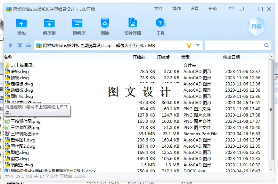278x184 pixels.
Task: Sort by the 修改日期 column header
Action: (231, 57)
